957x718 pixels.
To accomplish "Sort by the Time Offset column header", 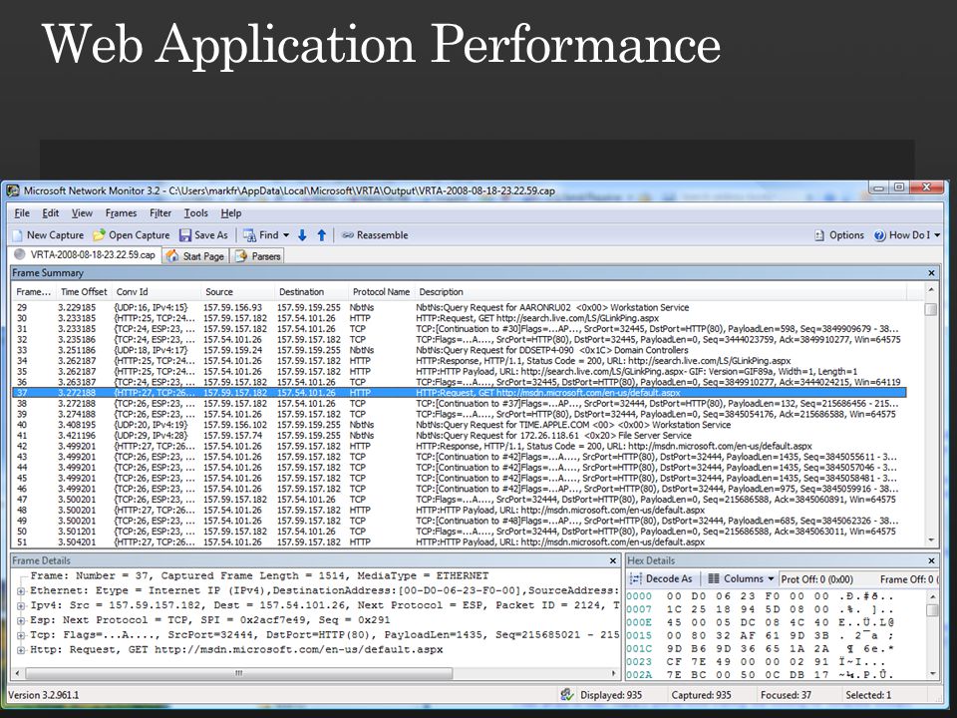I will click(84, 292).
